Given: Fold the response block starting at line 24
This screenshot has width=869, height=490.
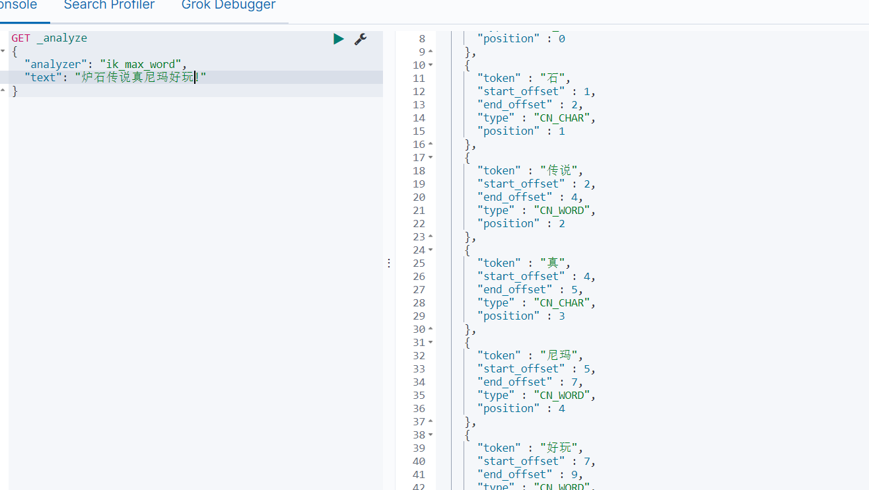Looking at the screenshot, I should [x=431, y=250].
